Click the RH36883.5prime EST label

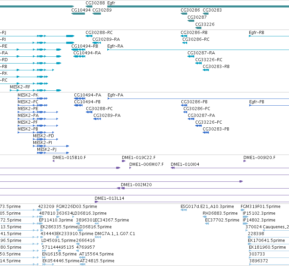pyautogui.click(x=220, y=213)
